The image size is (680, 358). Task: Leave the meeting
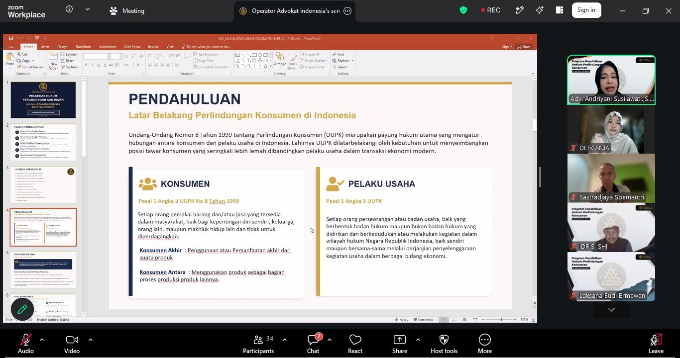(x=656, y=340)
